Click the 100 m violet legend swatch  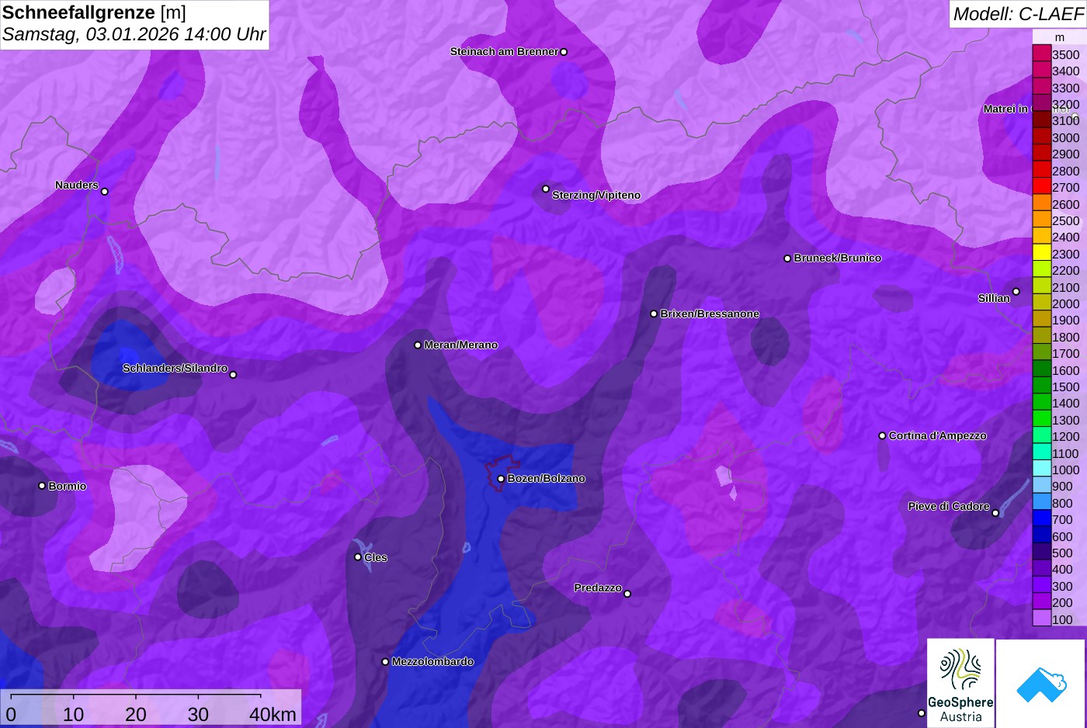pyautogui.click(x=1041, y=619)
